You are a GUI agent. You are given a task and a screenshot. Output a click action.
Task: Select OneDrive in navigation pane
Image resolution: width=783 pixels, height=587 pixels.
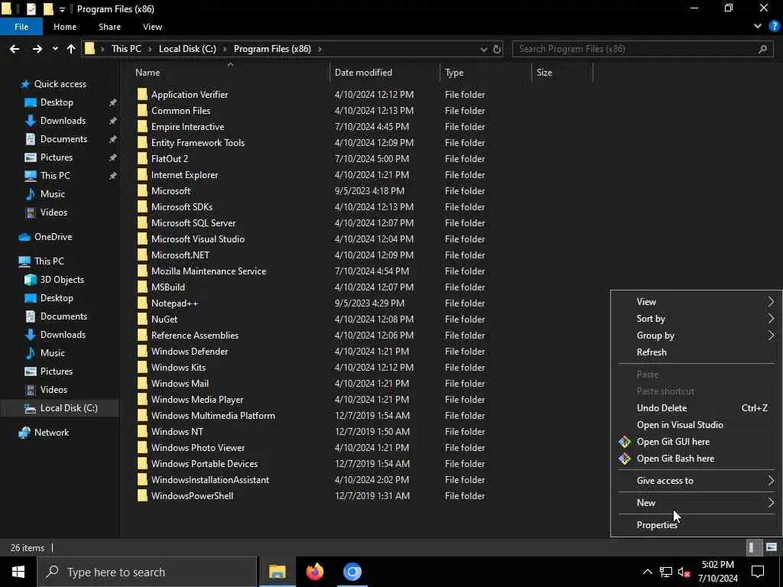pos(53,237)
